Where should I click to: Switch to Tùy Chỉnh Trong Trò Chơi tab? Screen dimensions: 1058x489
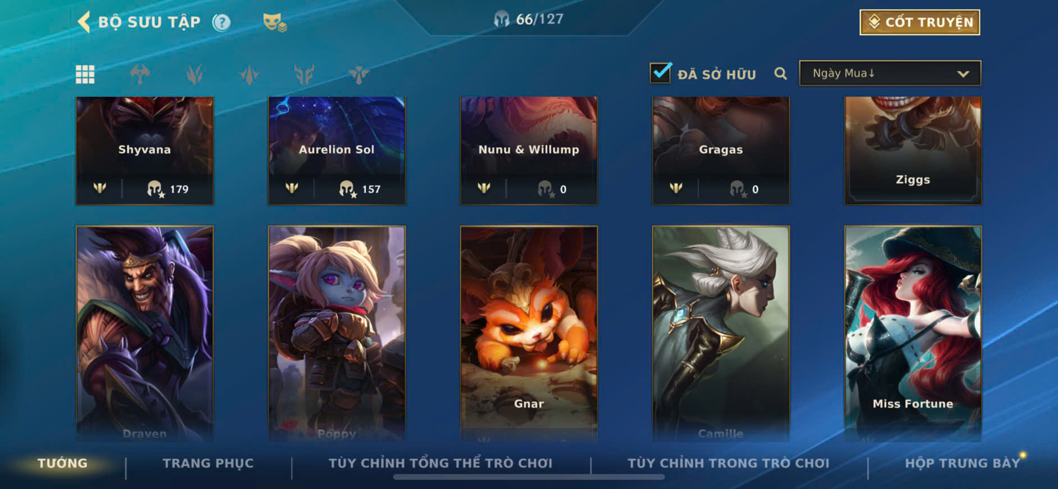click(x=729, y=463)
